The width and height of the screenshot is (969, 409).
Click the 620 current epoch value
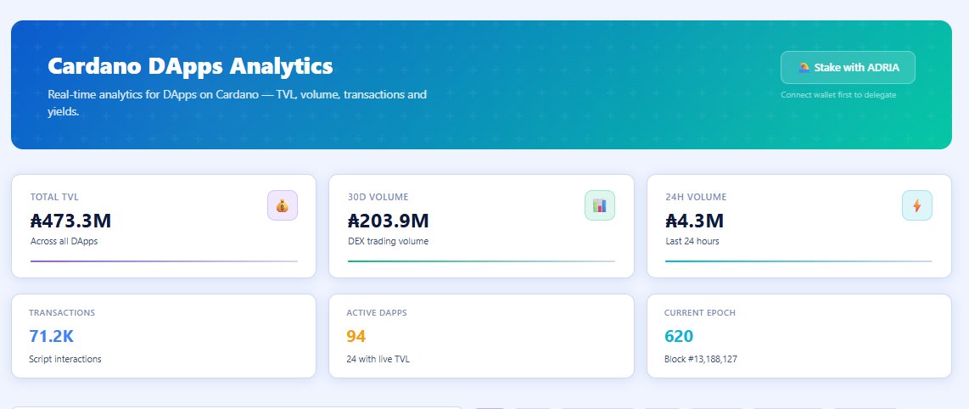click(x=679, y=336)
